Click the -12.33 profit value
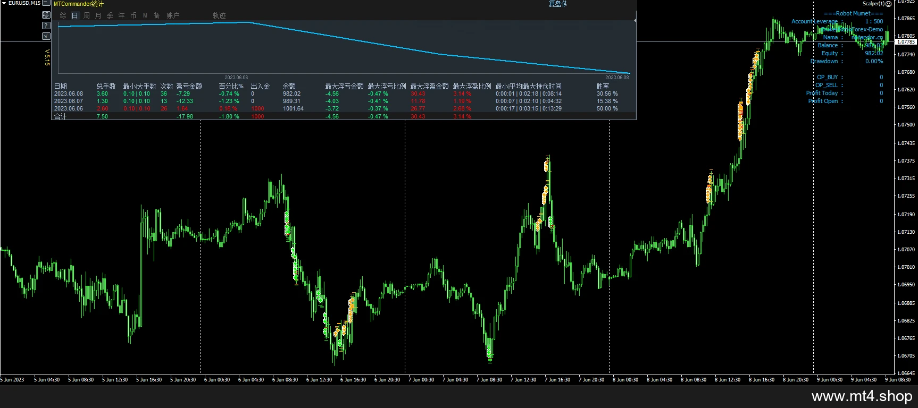 185,101
